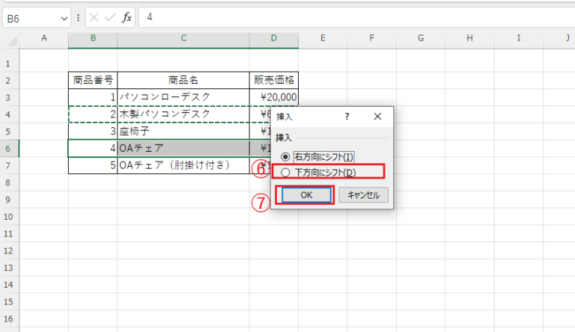Click the ¥20,000 price cell
Screen dimensions: 575x332
[x=274, y=97]
